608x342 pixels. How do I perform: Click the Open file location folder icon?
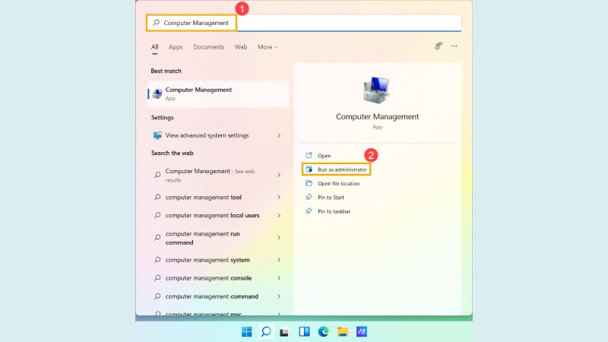point(309,183)
